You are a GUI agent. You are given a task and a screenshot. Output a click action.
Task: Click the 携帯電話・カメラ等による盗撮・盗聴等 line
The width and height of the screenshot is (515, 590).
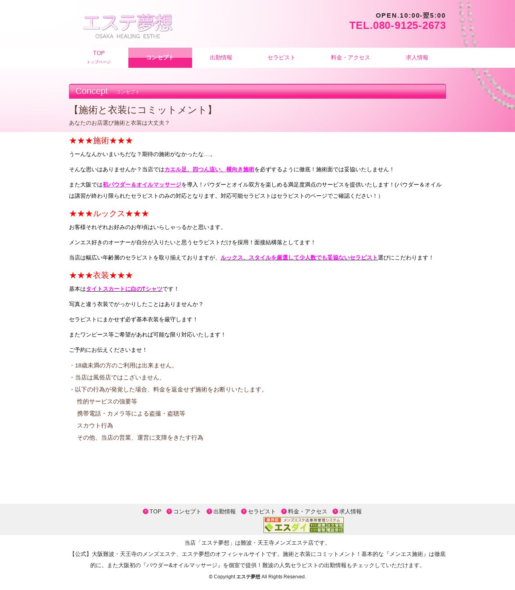tap(131, 414)
